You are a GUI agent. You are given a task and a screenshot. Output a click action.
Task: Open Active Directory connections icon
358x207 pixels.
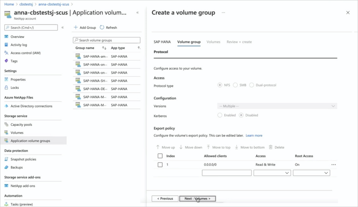[7, 106]
